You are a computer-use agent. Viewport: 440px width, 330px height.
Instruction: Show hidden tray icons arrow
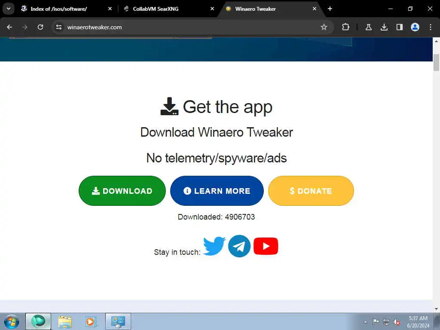point(365,322)
